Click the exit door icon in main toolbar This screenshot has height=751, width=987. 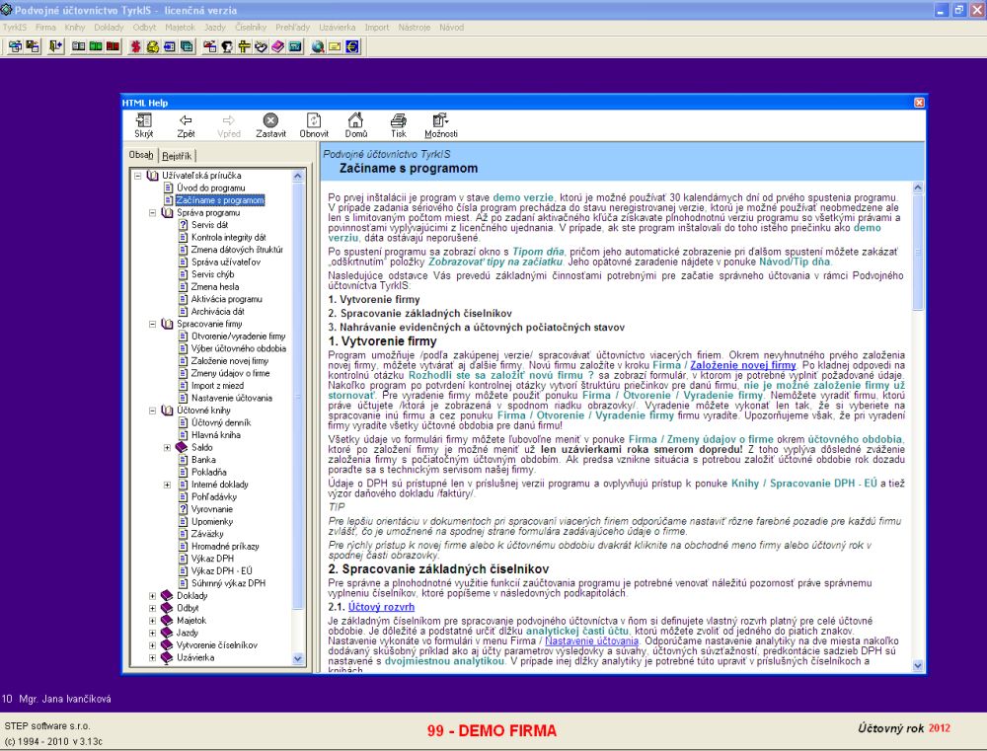pyautogui.click(x=56, y=46)
